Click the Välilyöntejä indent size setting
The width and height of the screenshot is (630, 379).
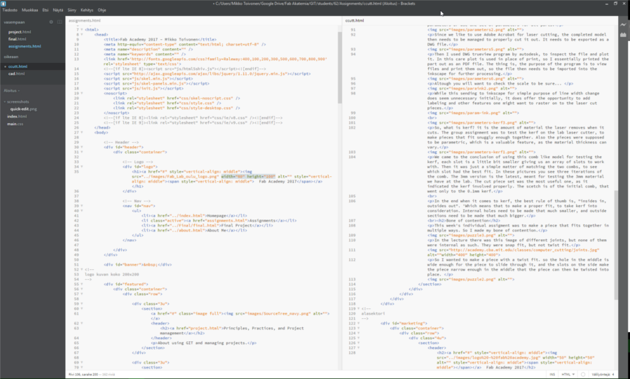pos(603,374)
